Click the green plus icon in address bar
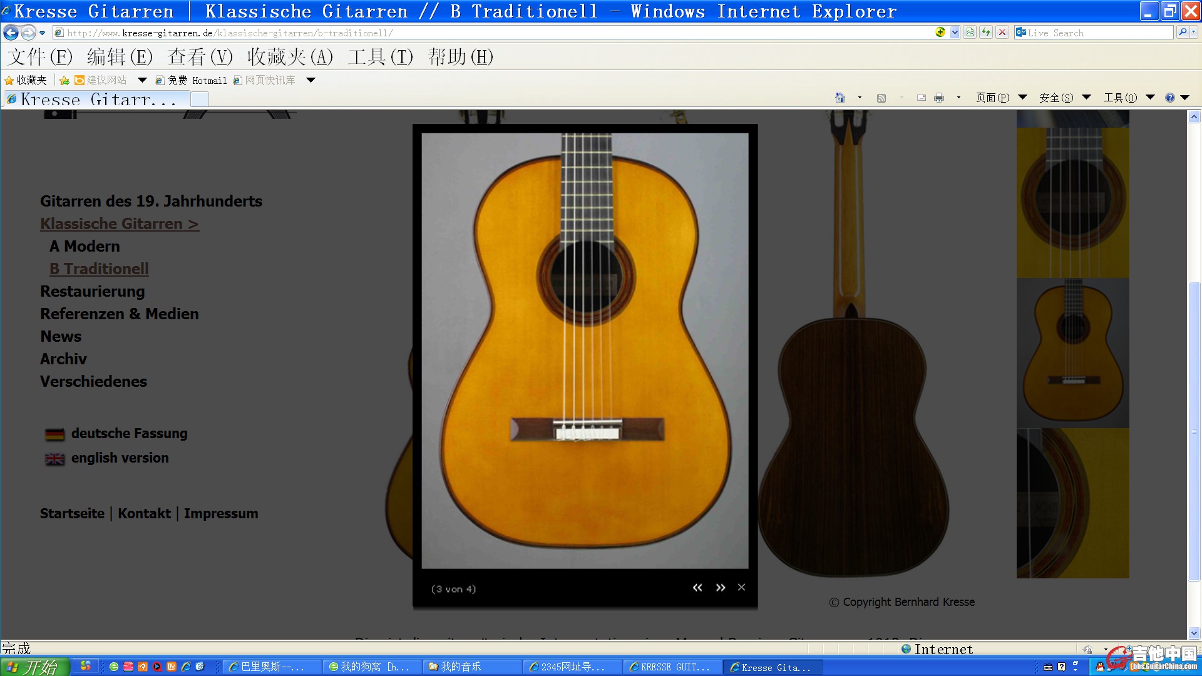Screen dimensions: 1202x676 [x=940, y=33]
